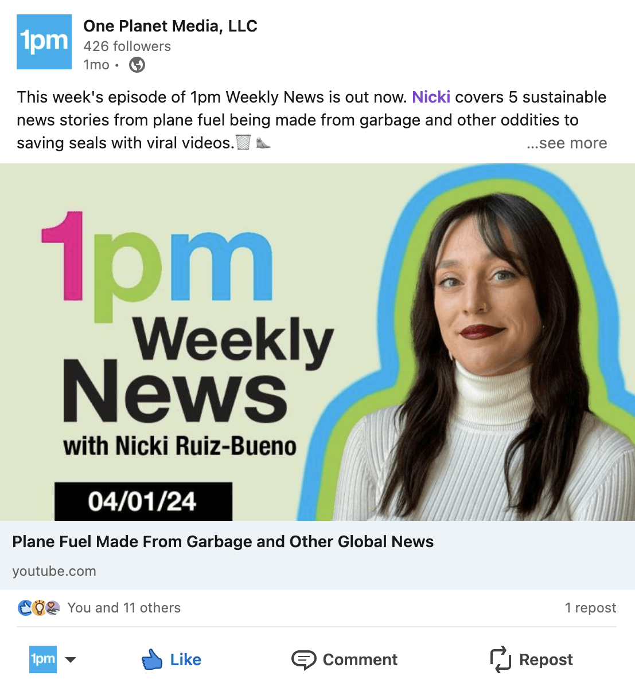This screenshot has width=635, height=699.
Task: Open the Nicki mention link
Action: point(431,97)
